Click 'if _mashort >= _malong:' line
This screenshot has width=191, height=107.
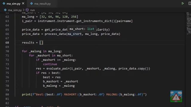coord(56,60)
